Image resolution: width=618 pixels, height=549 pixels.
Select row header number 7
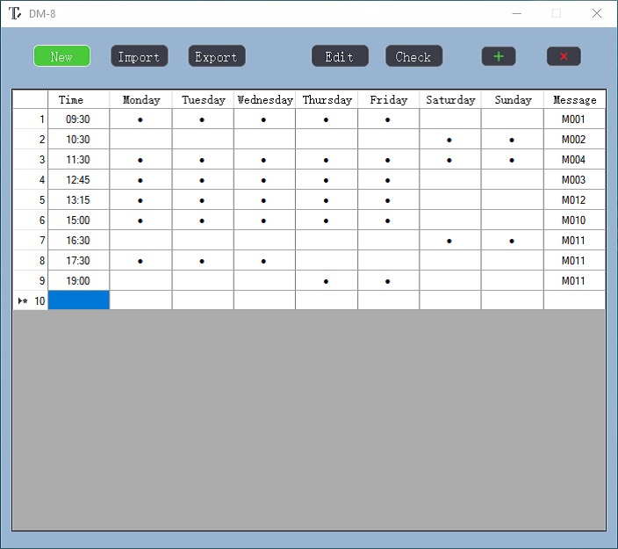coord(31,241)
